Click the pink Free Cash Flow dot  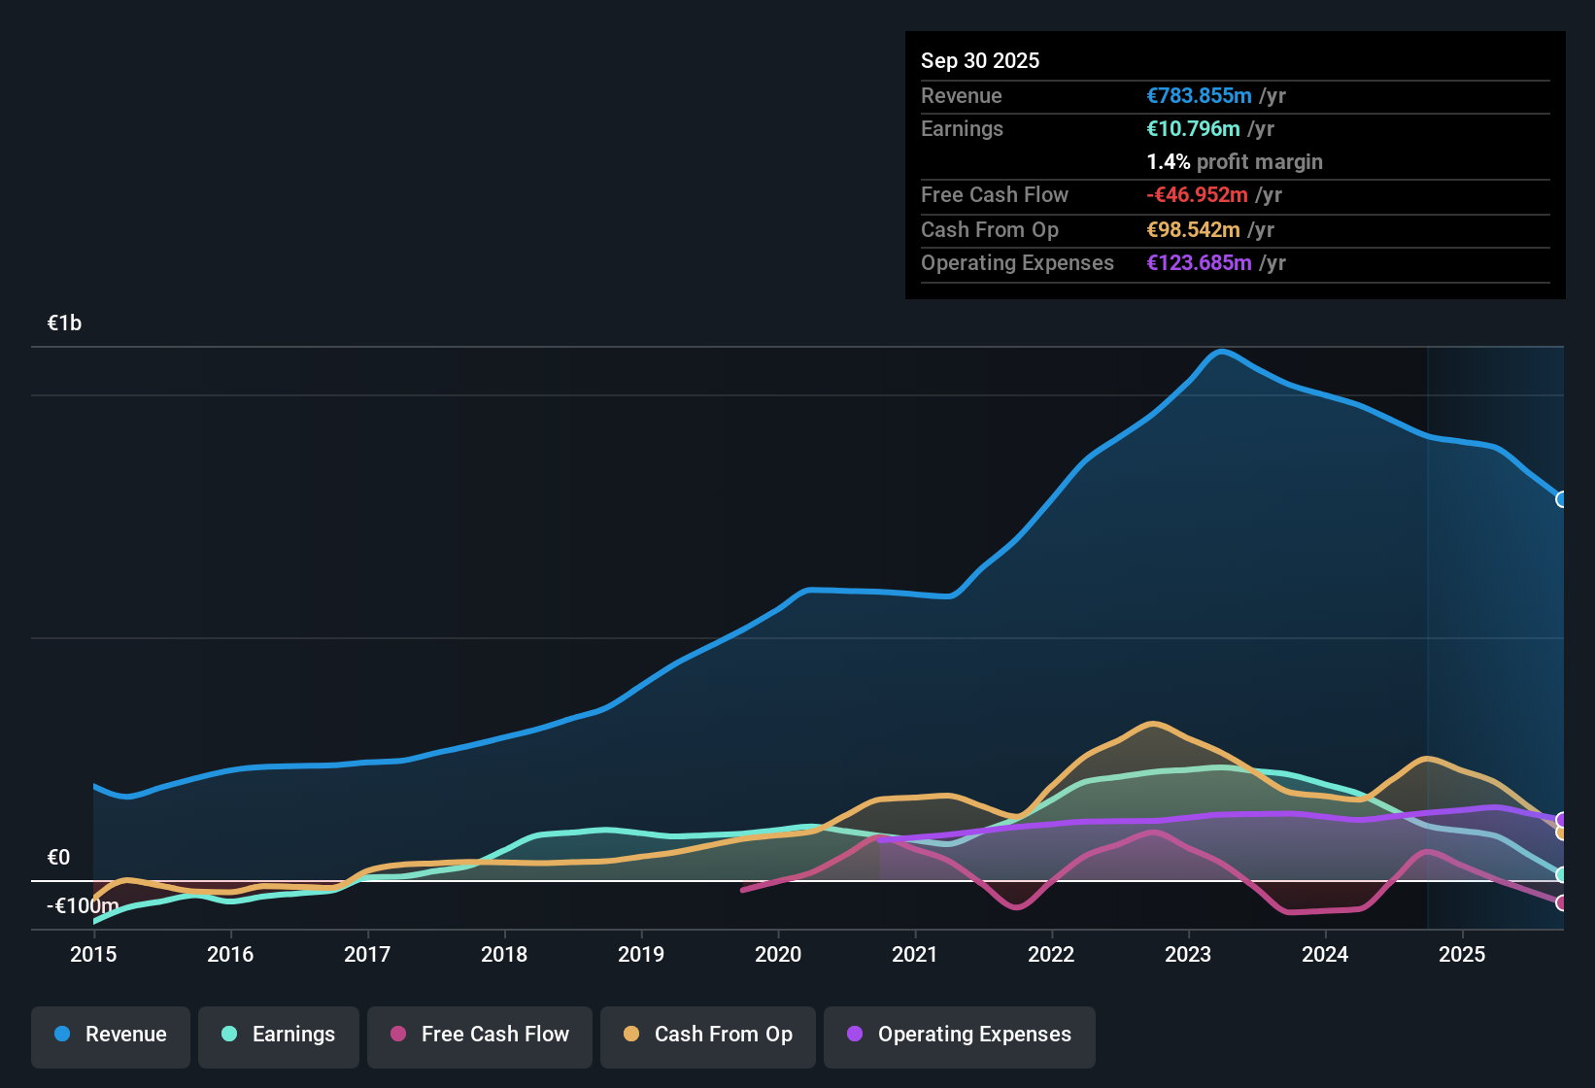click(397, 1035)
